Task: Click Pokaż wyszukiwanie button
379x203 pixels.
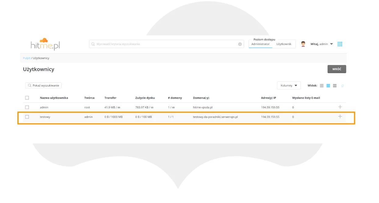Action: [44, 85]
